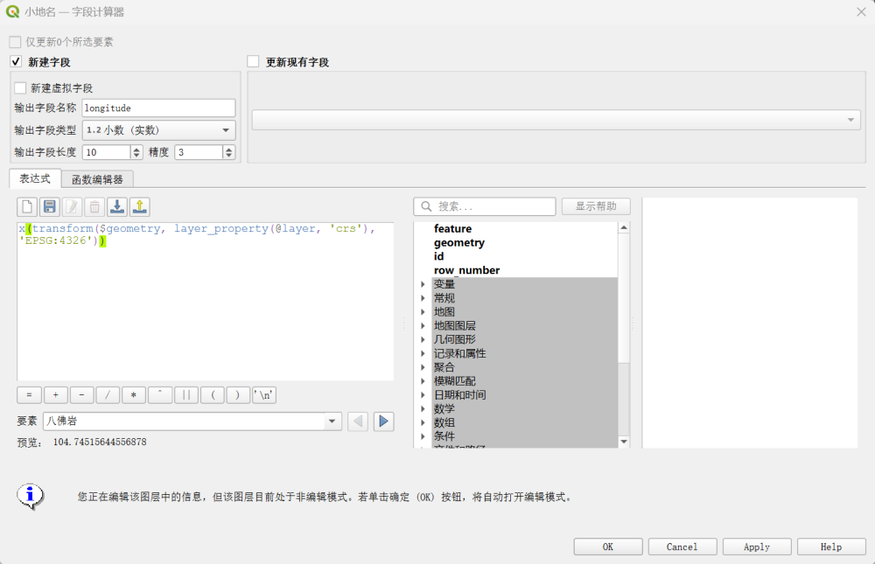Image resolution: width=875 pixels, height=564 pixels.
Task: Save the expression with the floppy disk icon
Action: [50, 206]
